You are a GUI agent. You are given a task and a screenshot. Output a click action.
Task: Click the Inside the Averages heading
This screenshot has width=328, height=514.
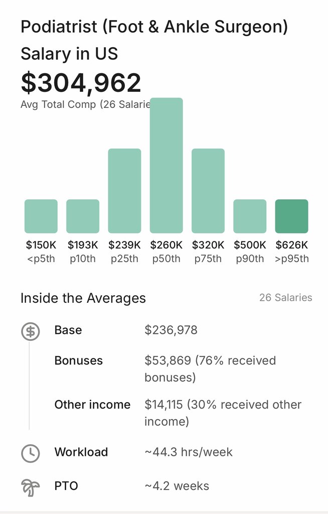(83, 298)
